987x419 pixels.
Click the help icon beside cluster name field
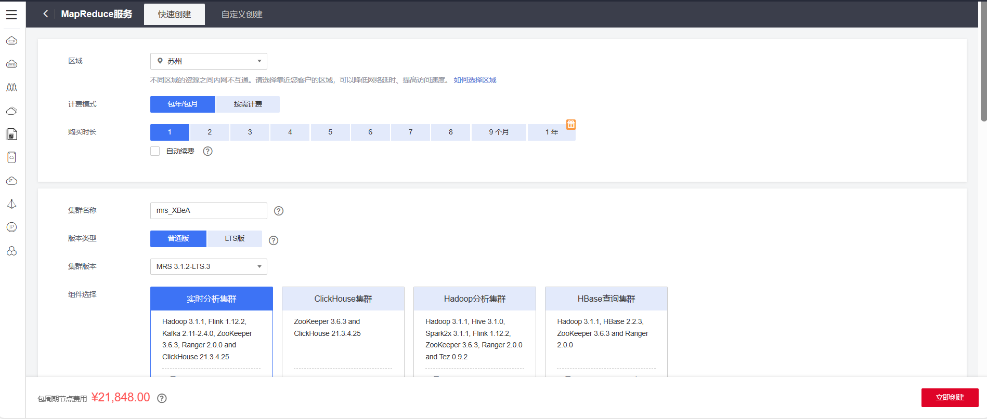pos(279,211)
